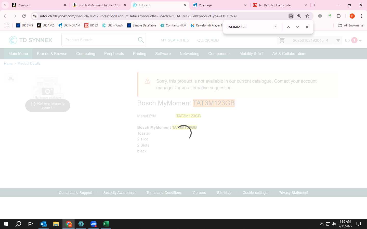Open MY SEARCHES

click(175, 40)
